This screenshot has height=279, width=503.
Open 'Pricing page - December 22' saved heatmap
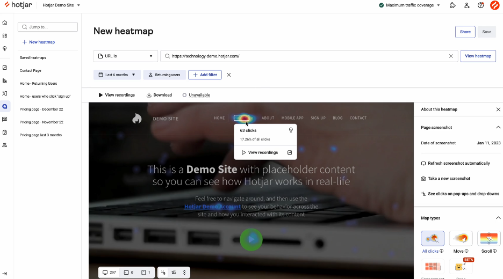click(41, 109)
